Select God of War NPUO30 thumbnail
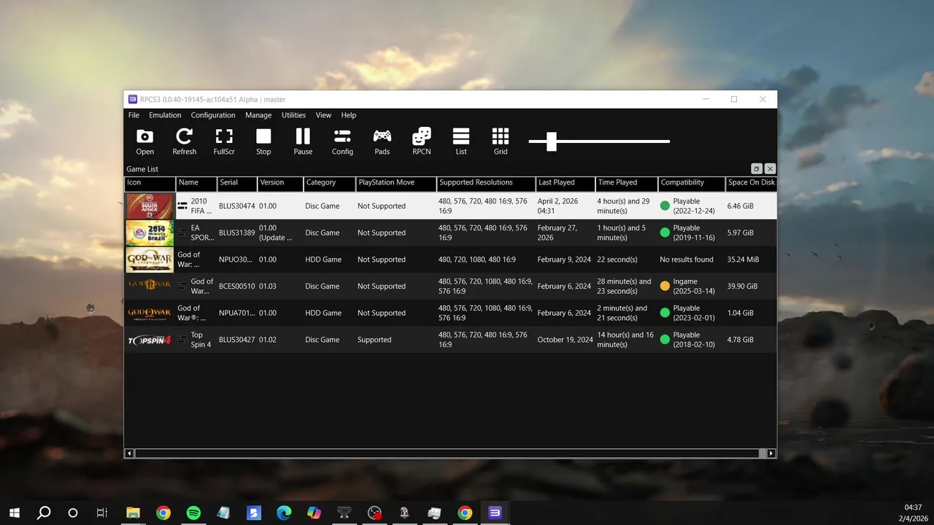This screenshot has width=934, height=525. point(150,260)
